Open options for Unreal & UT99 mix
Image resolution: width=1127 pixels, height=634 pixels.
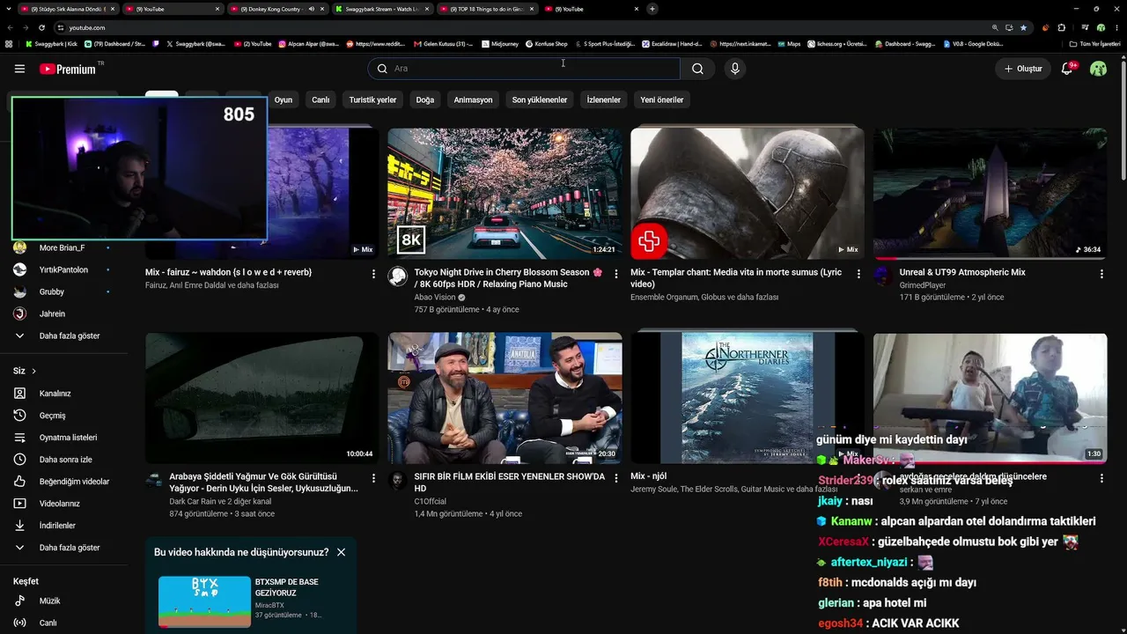pyautogui.click(x=1101, y=274)
